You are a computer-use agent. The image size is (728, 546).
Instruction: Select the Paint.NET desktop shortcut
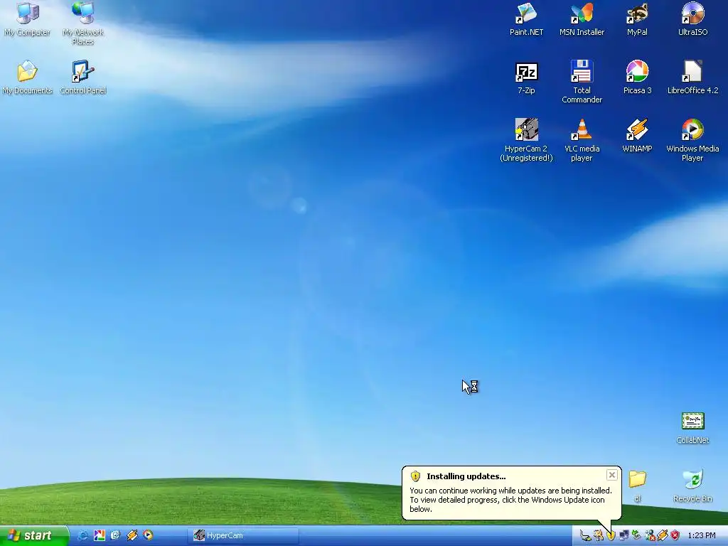[526, 19]
